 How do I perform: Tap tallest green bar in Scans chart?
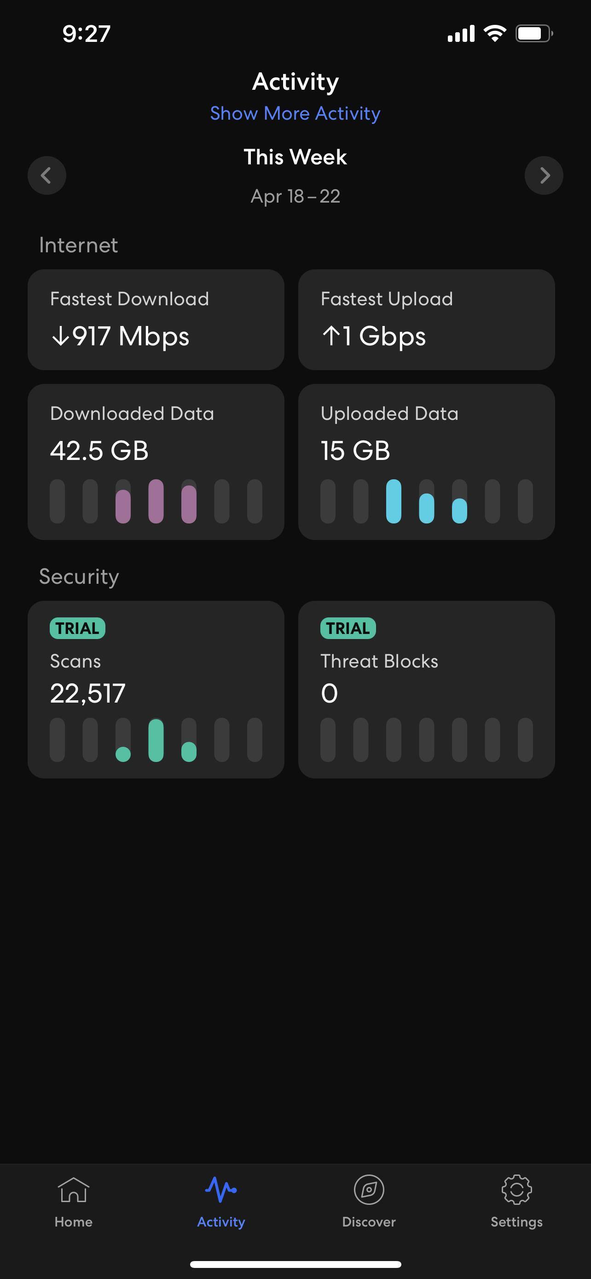click(156, 740)
